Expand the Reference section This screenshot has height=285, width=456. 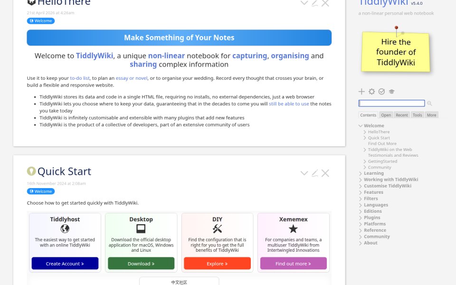pyautogui.click(x=361, y=230)
